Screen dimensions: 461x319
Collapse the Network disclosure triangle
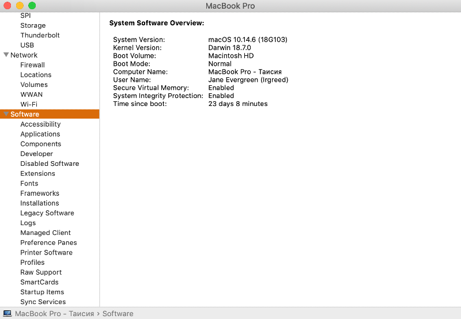click(x=6, y=55)
